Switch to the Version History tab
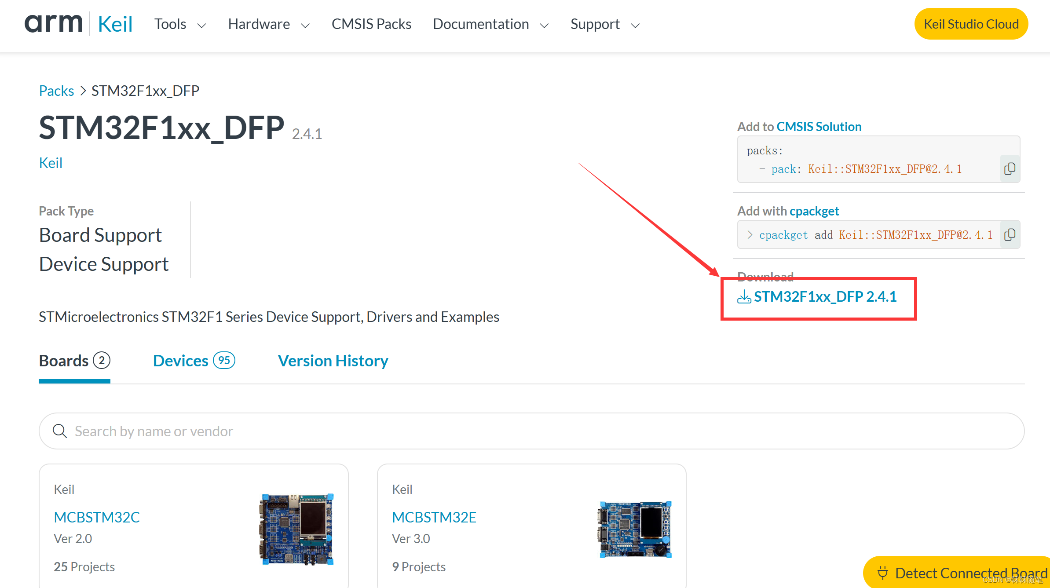This screenshot has height=588, width=1050. coord(333,361)
